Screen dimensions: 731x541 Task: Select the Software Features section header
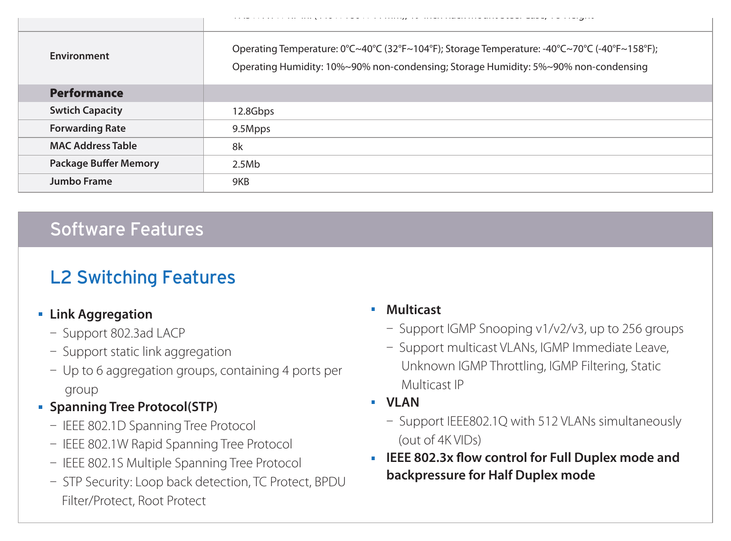point(365,229)
